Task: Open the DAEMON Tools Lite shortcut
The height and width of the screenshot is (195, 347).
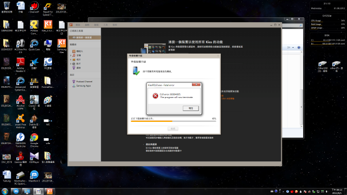Action: click(21, 140)
